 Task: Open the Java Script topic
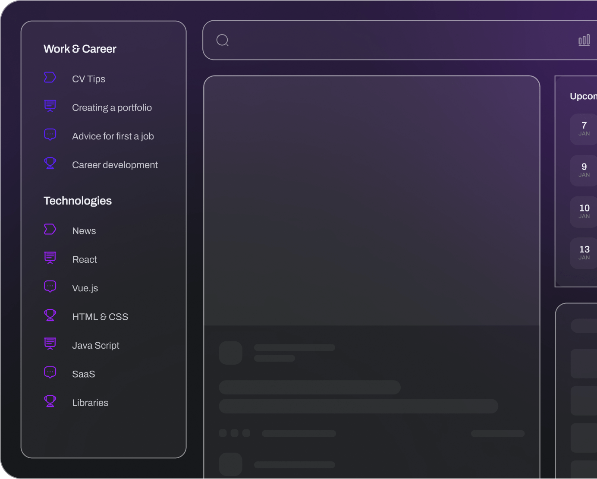point(95,345)
